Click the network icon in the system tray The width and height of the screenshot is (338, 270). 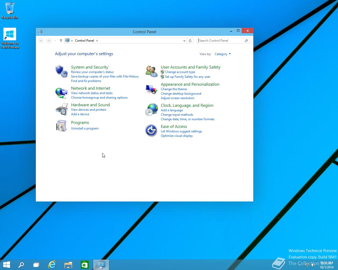point(307,265)
